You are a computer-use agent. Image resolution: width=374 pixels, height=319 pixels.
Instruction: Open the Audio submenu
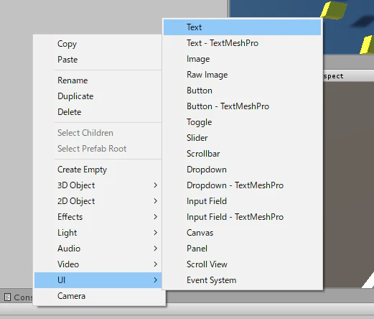[98, 249]
